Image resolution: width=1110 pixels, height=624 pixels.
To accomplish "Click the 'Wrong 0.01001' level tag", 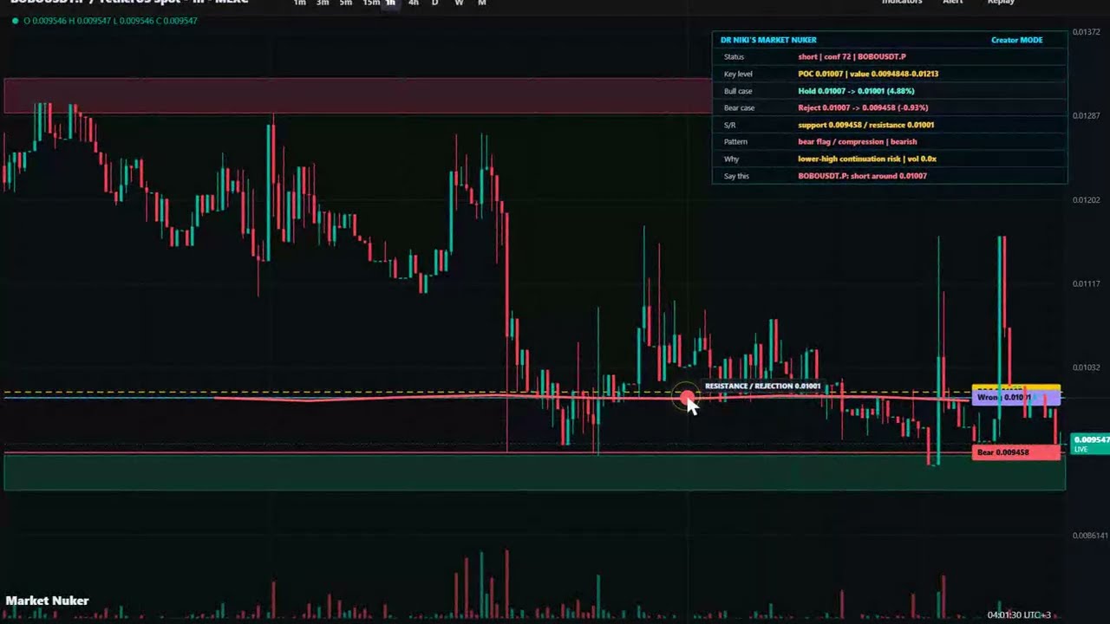I will [1016, 397].
